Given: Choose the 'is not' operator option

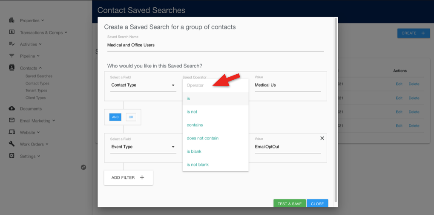Looking at the screenshot, I should tap(216, 112).
